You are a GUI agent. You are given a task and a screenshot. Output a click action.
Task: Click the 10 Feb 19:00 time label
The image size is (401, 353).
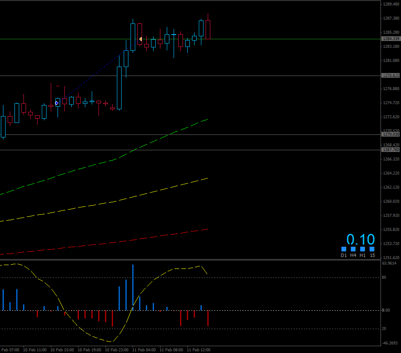(x=90, y=350)
